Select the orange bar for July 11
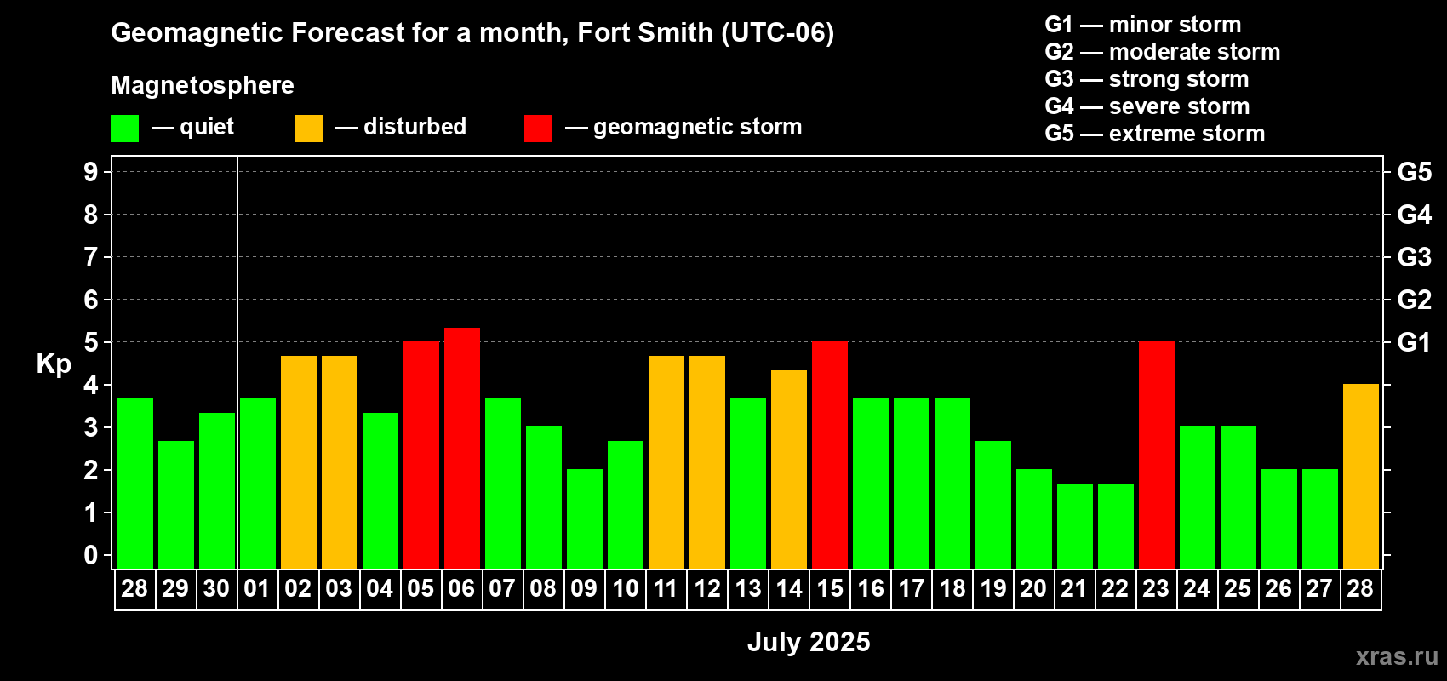 (666, 462)
